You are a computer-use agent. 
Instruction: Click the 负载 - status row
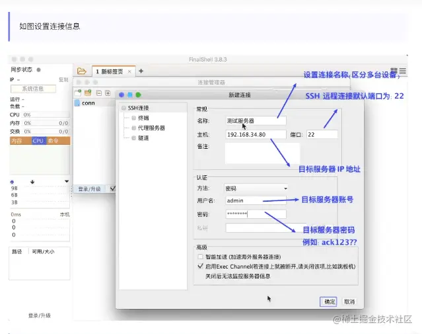[x=17, y=106]
